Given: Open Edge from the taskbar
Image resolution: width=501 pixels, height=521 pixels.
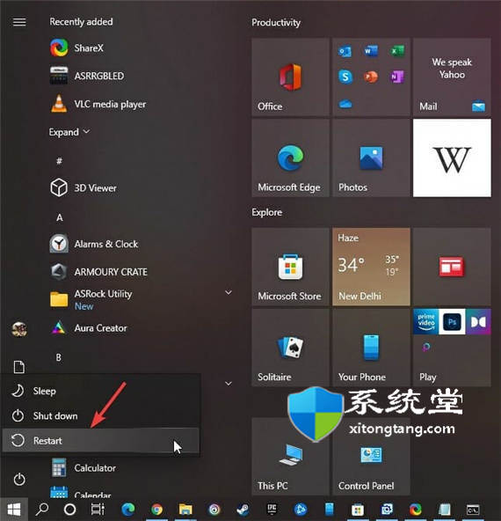Looking at the screenshot, I should [128, 509].
